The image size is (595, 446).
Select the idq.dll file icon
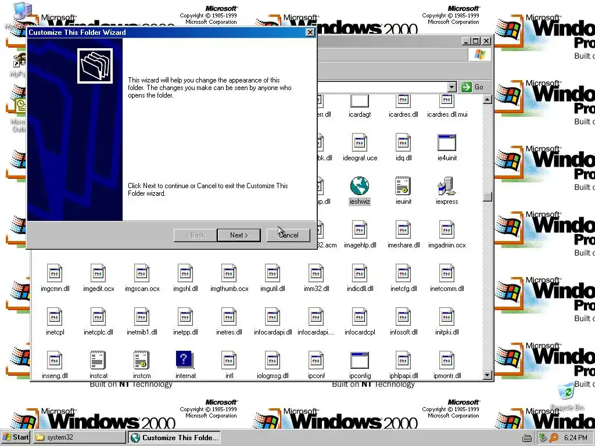pos(403,142)
